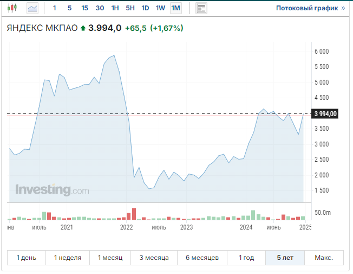Select the 3 месяца range tab
Screen dimensions: 353x274
154,258
